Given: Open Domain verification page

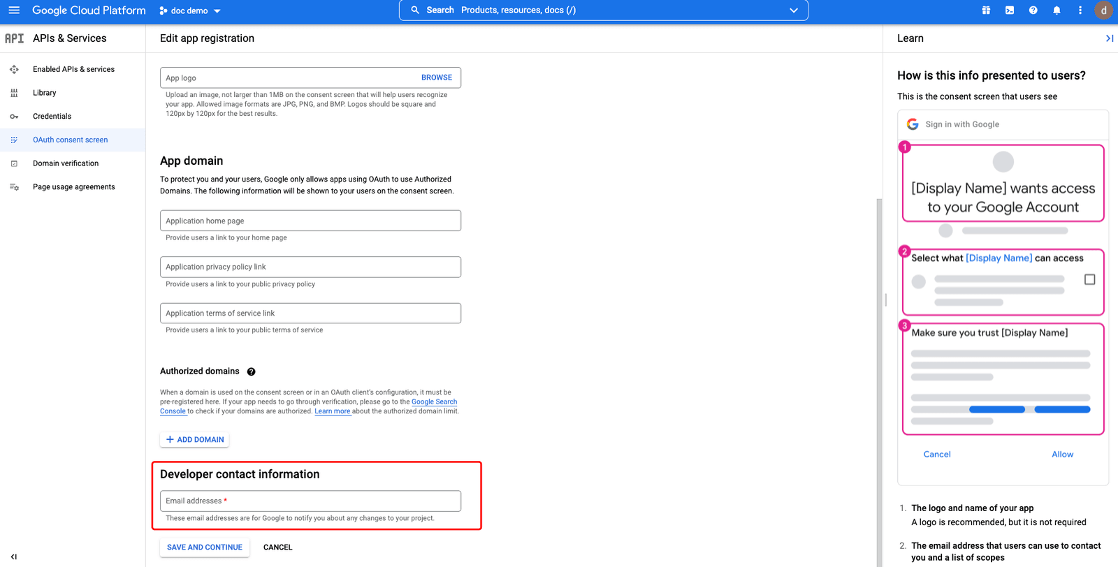Looking at the screenshot, I should (x=66, y=163).
